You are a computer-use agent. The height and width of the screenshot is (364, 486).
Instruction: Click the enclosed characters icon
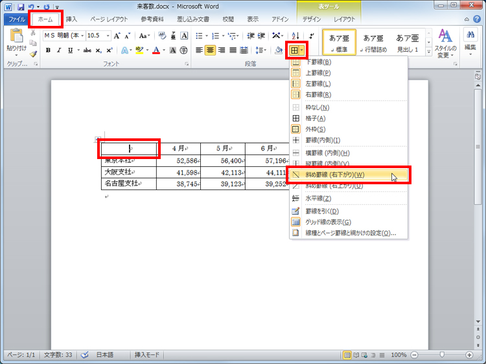pos(184,50)
